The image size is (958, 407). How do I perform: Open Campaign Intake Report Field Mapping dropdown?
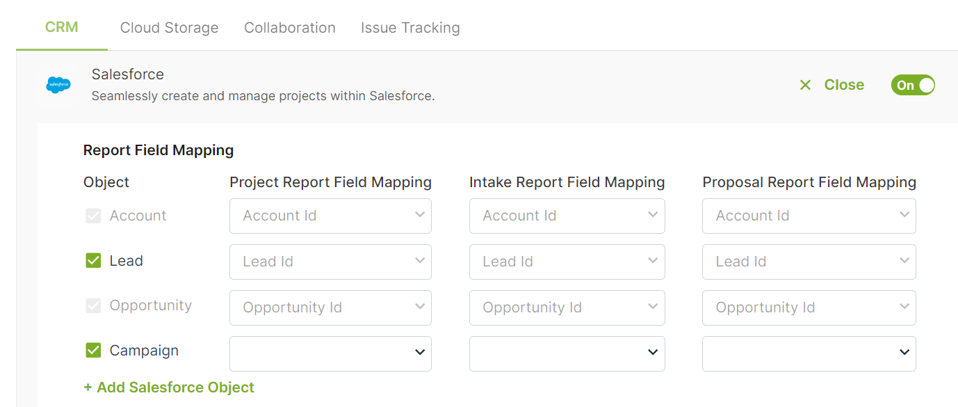pos(567,353)
